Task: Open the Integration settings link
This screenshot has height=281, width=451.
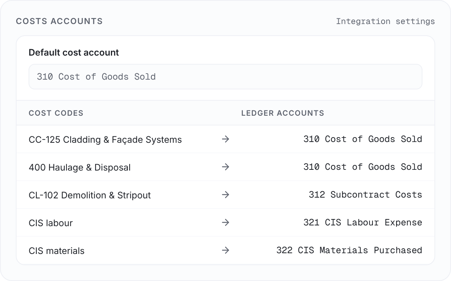Action: coord(385,21)
